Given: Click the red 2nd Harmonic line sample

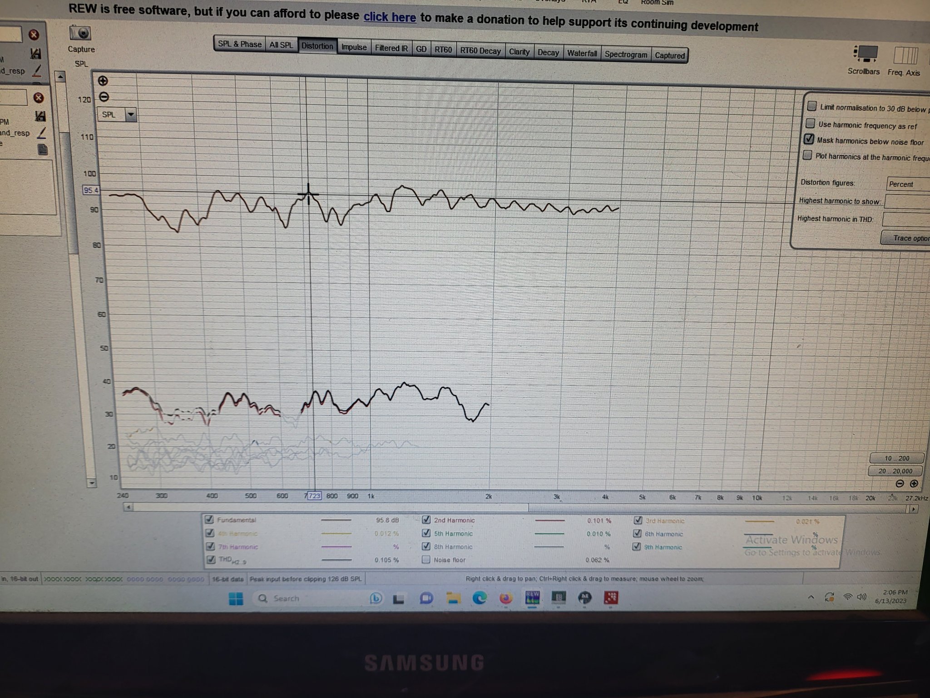Looking at the screenshot, I should (x=550, y=520).
